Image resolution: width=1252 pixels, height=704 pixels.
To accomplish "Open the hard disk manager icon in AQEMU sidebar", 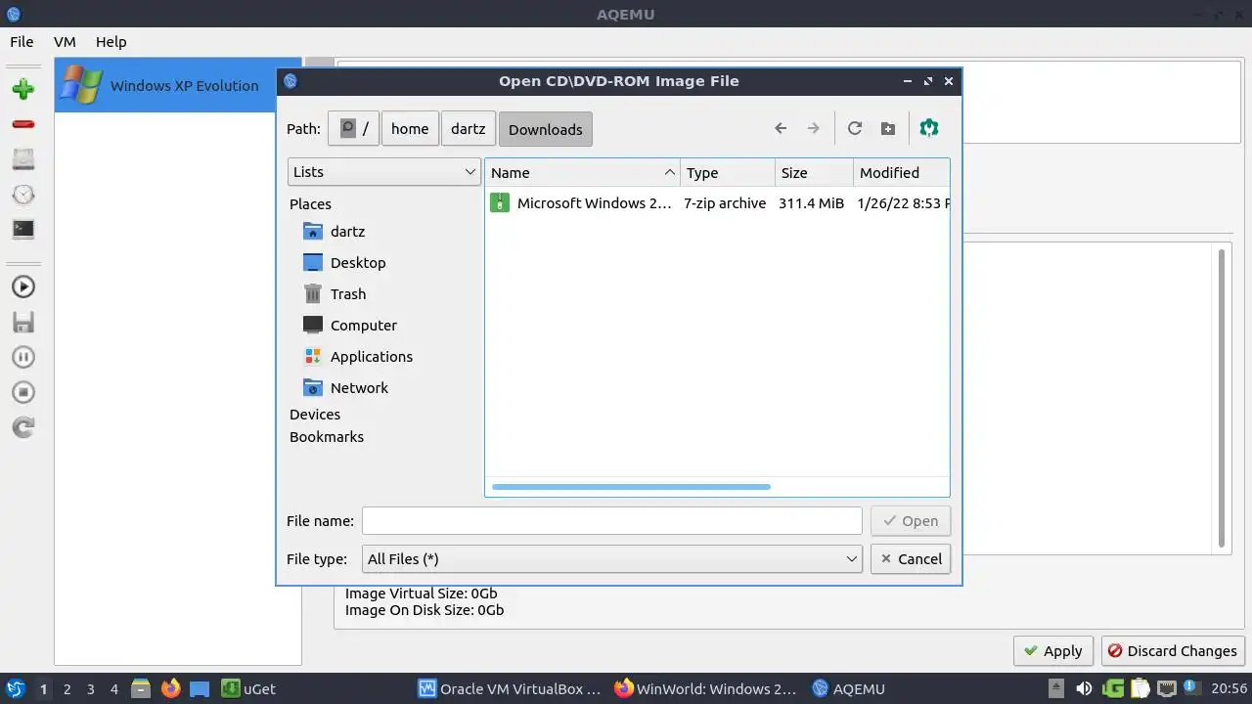I will [x=23, y=159].
